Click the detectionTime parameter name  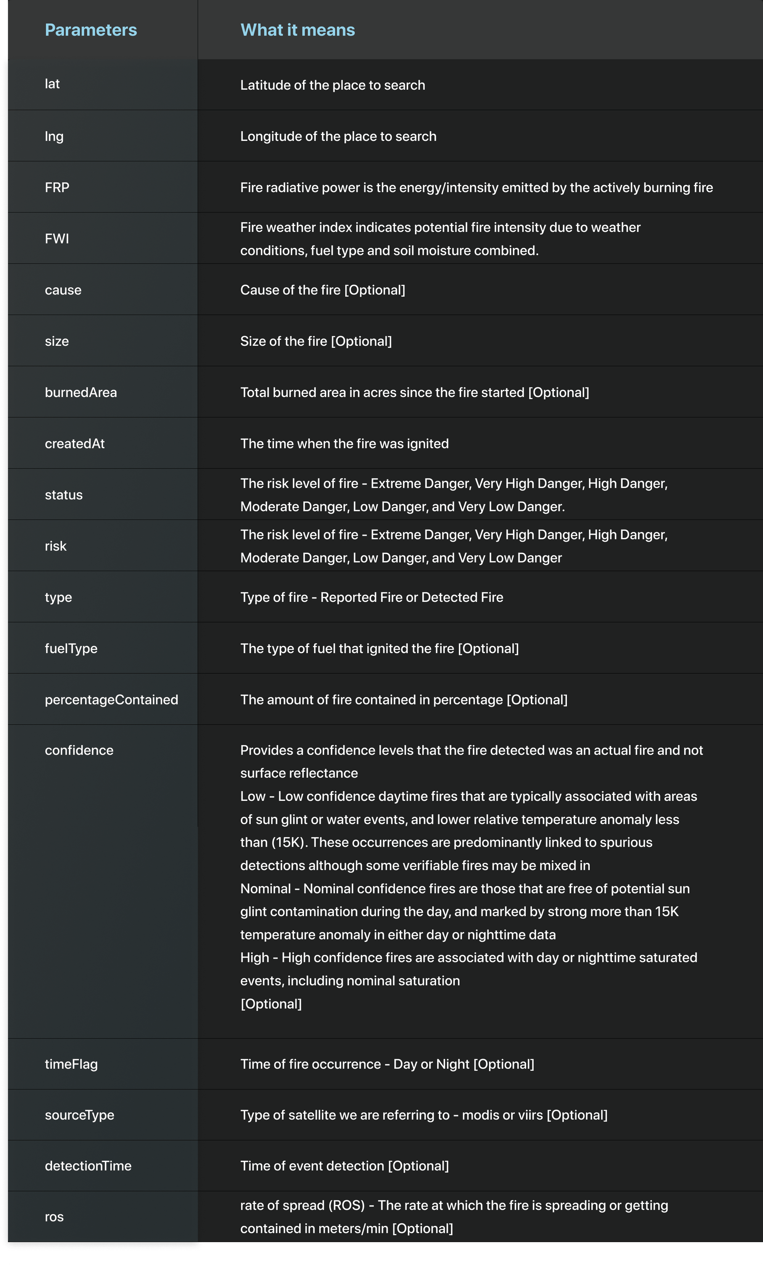pyautogui.click(x=88, y=1165)
